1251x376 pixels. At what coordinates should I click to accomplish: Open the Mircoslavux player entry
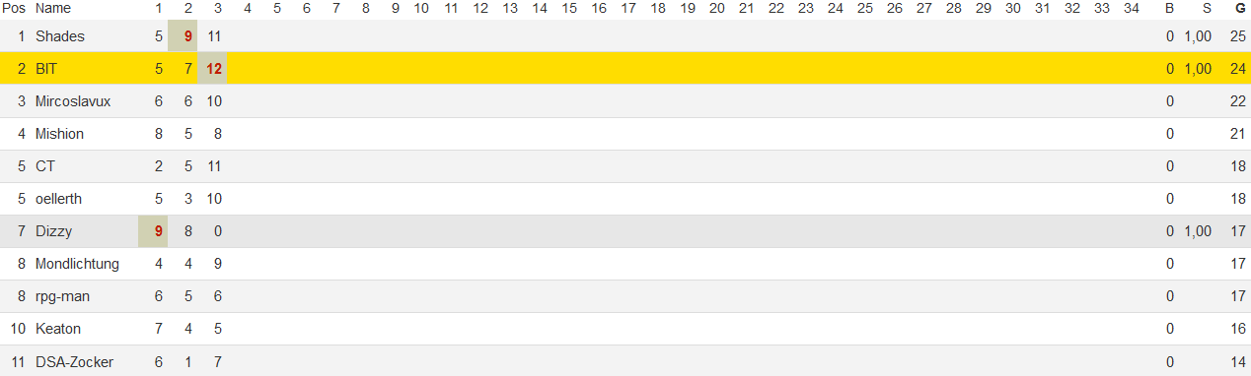point(73,101)
